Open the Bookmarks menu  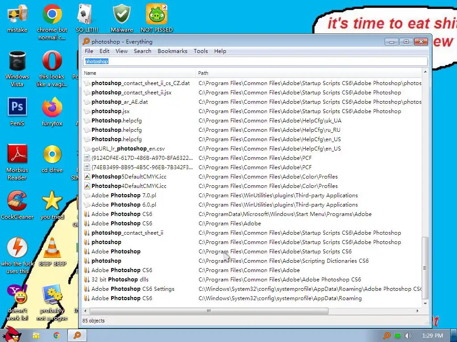click(x=173, y=51)
